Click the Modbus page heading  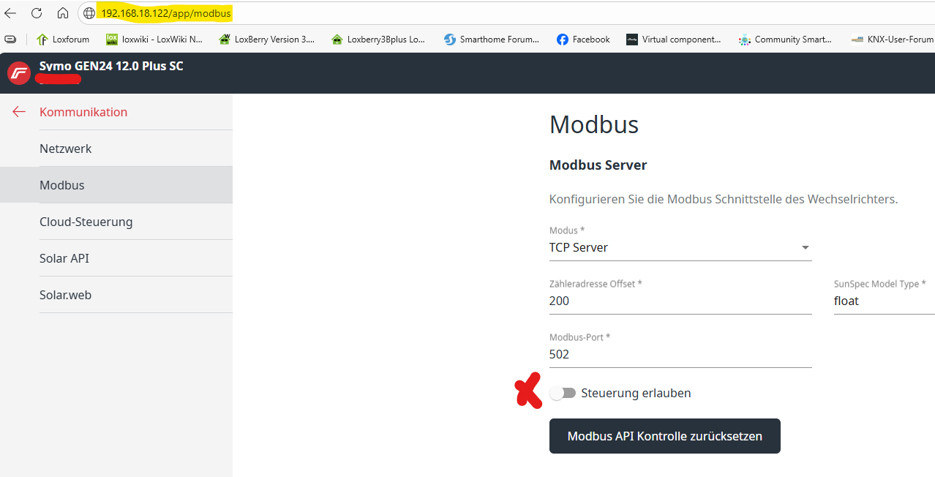tap(594, 124)
